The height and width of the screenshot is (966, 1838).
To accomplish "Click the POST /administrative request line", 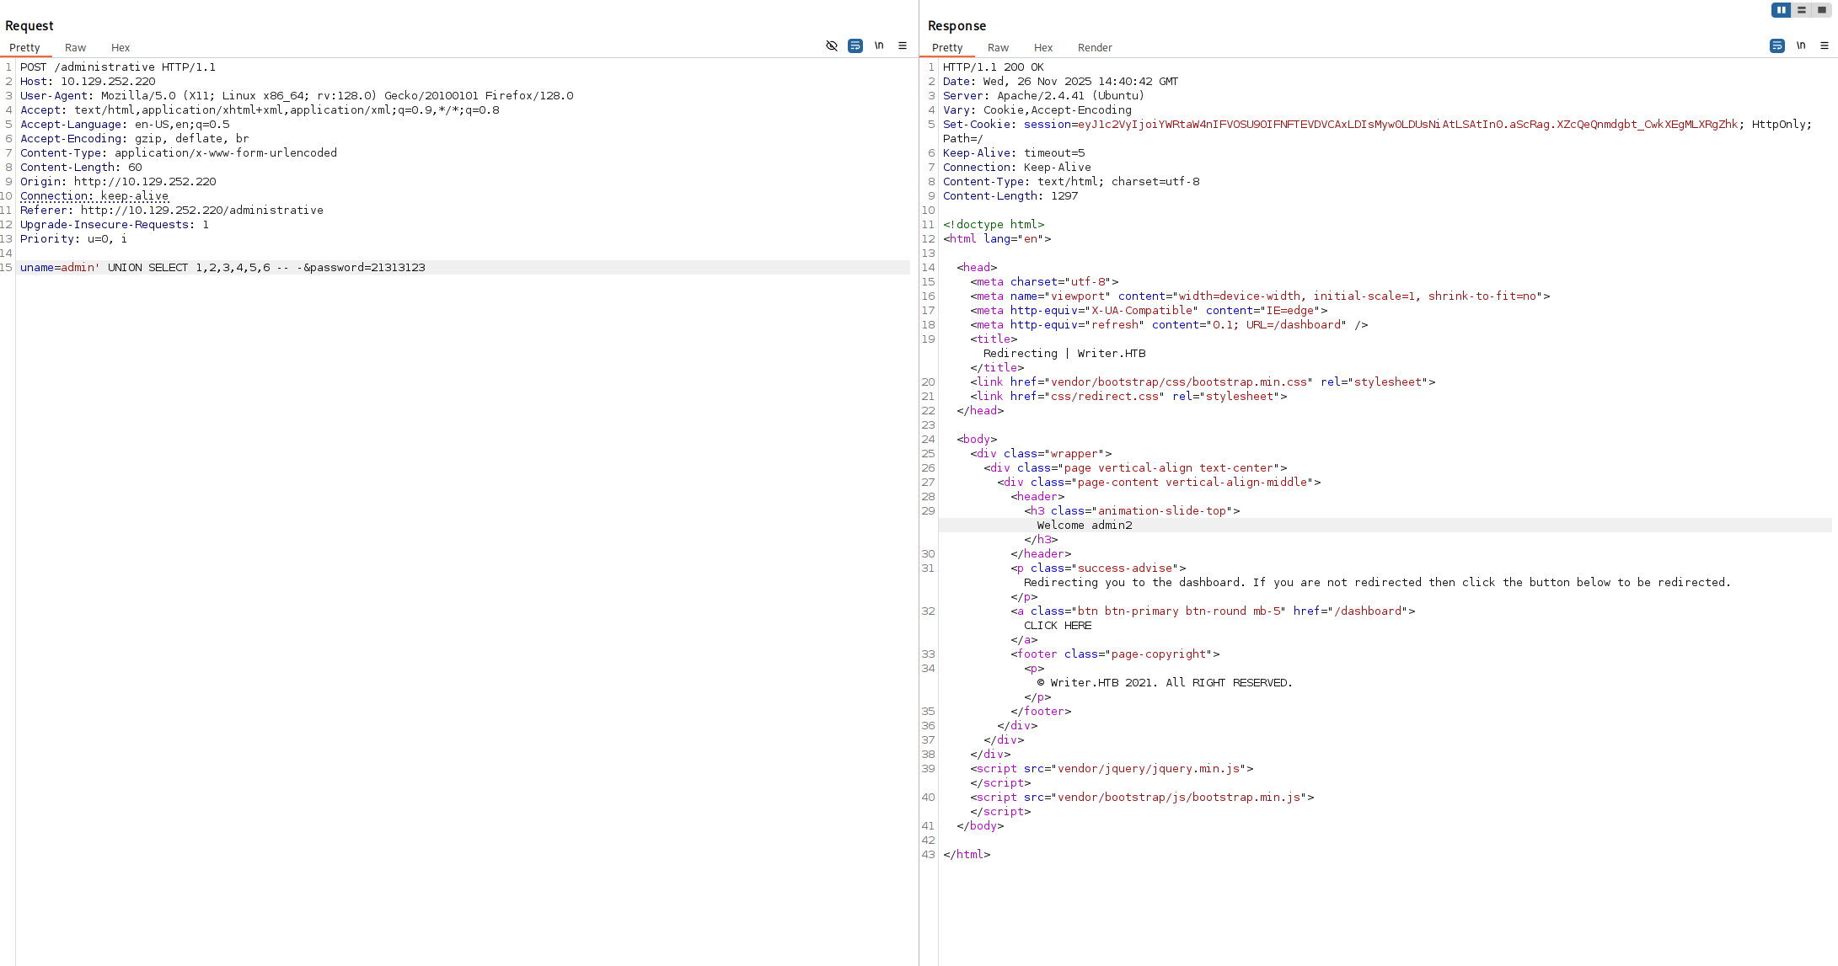I will (118, 67).
